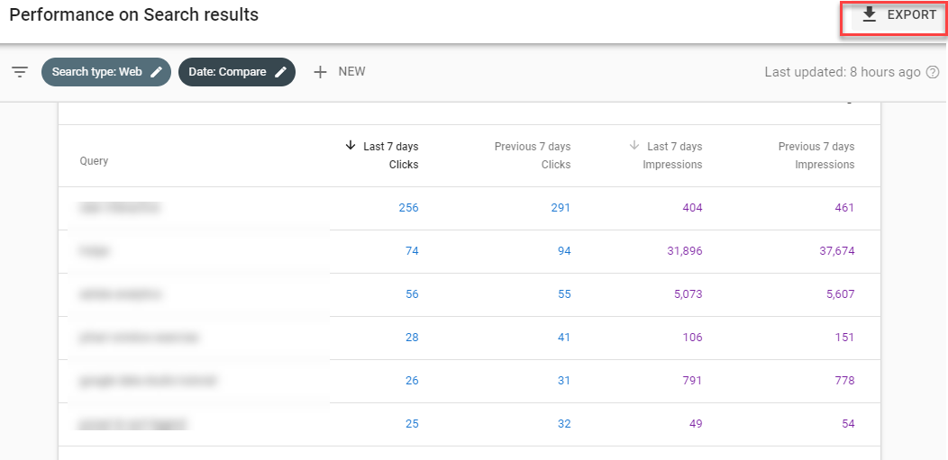The height and width of the screenshot is (460, 948).
Task: Click pencil icon on Date: Compare chip
Action: [x=281, y=72]
